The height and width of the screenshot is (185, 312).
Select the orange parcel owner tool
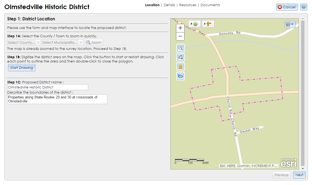pos(180,66)
